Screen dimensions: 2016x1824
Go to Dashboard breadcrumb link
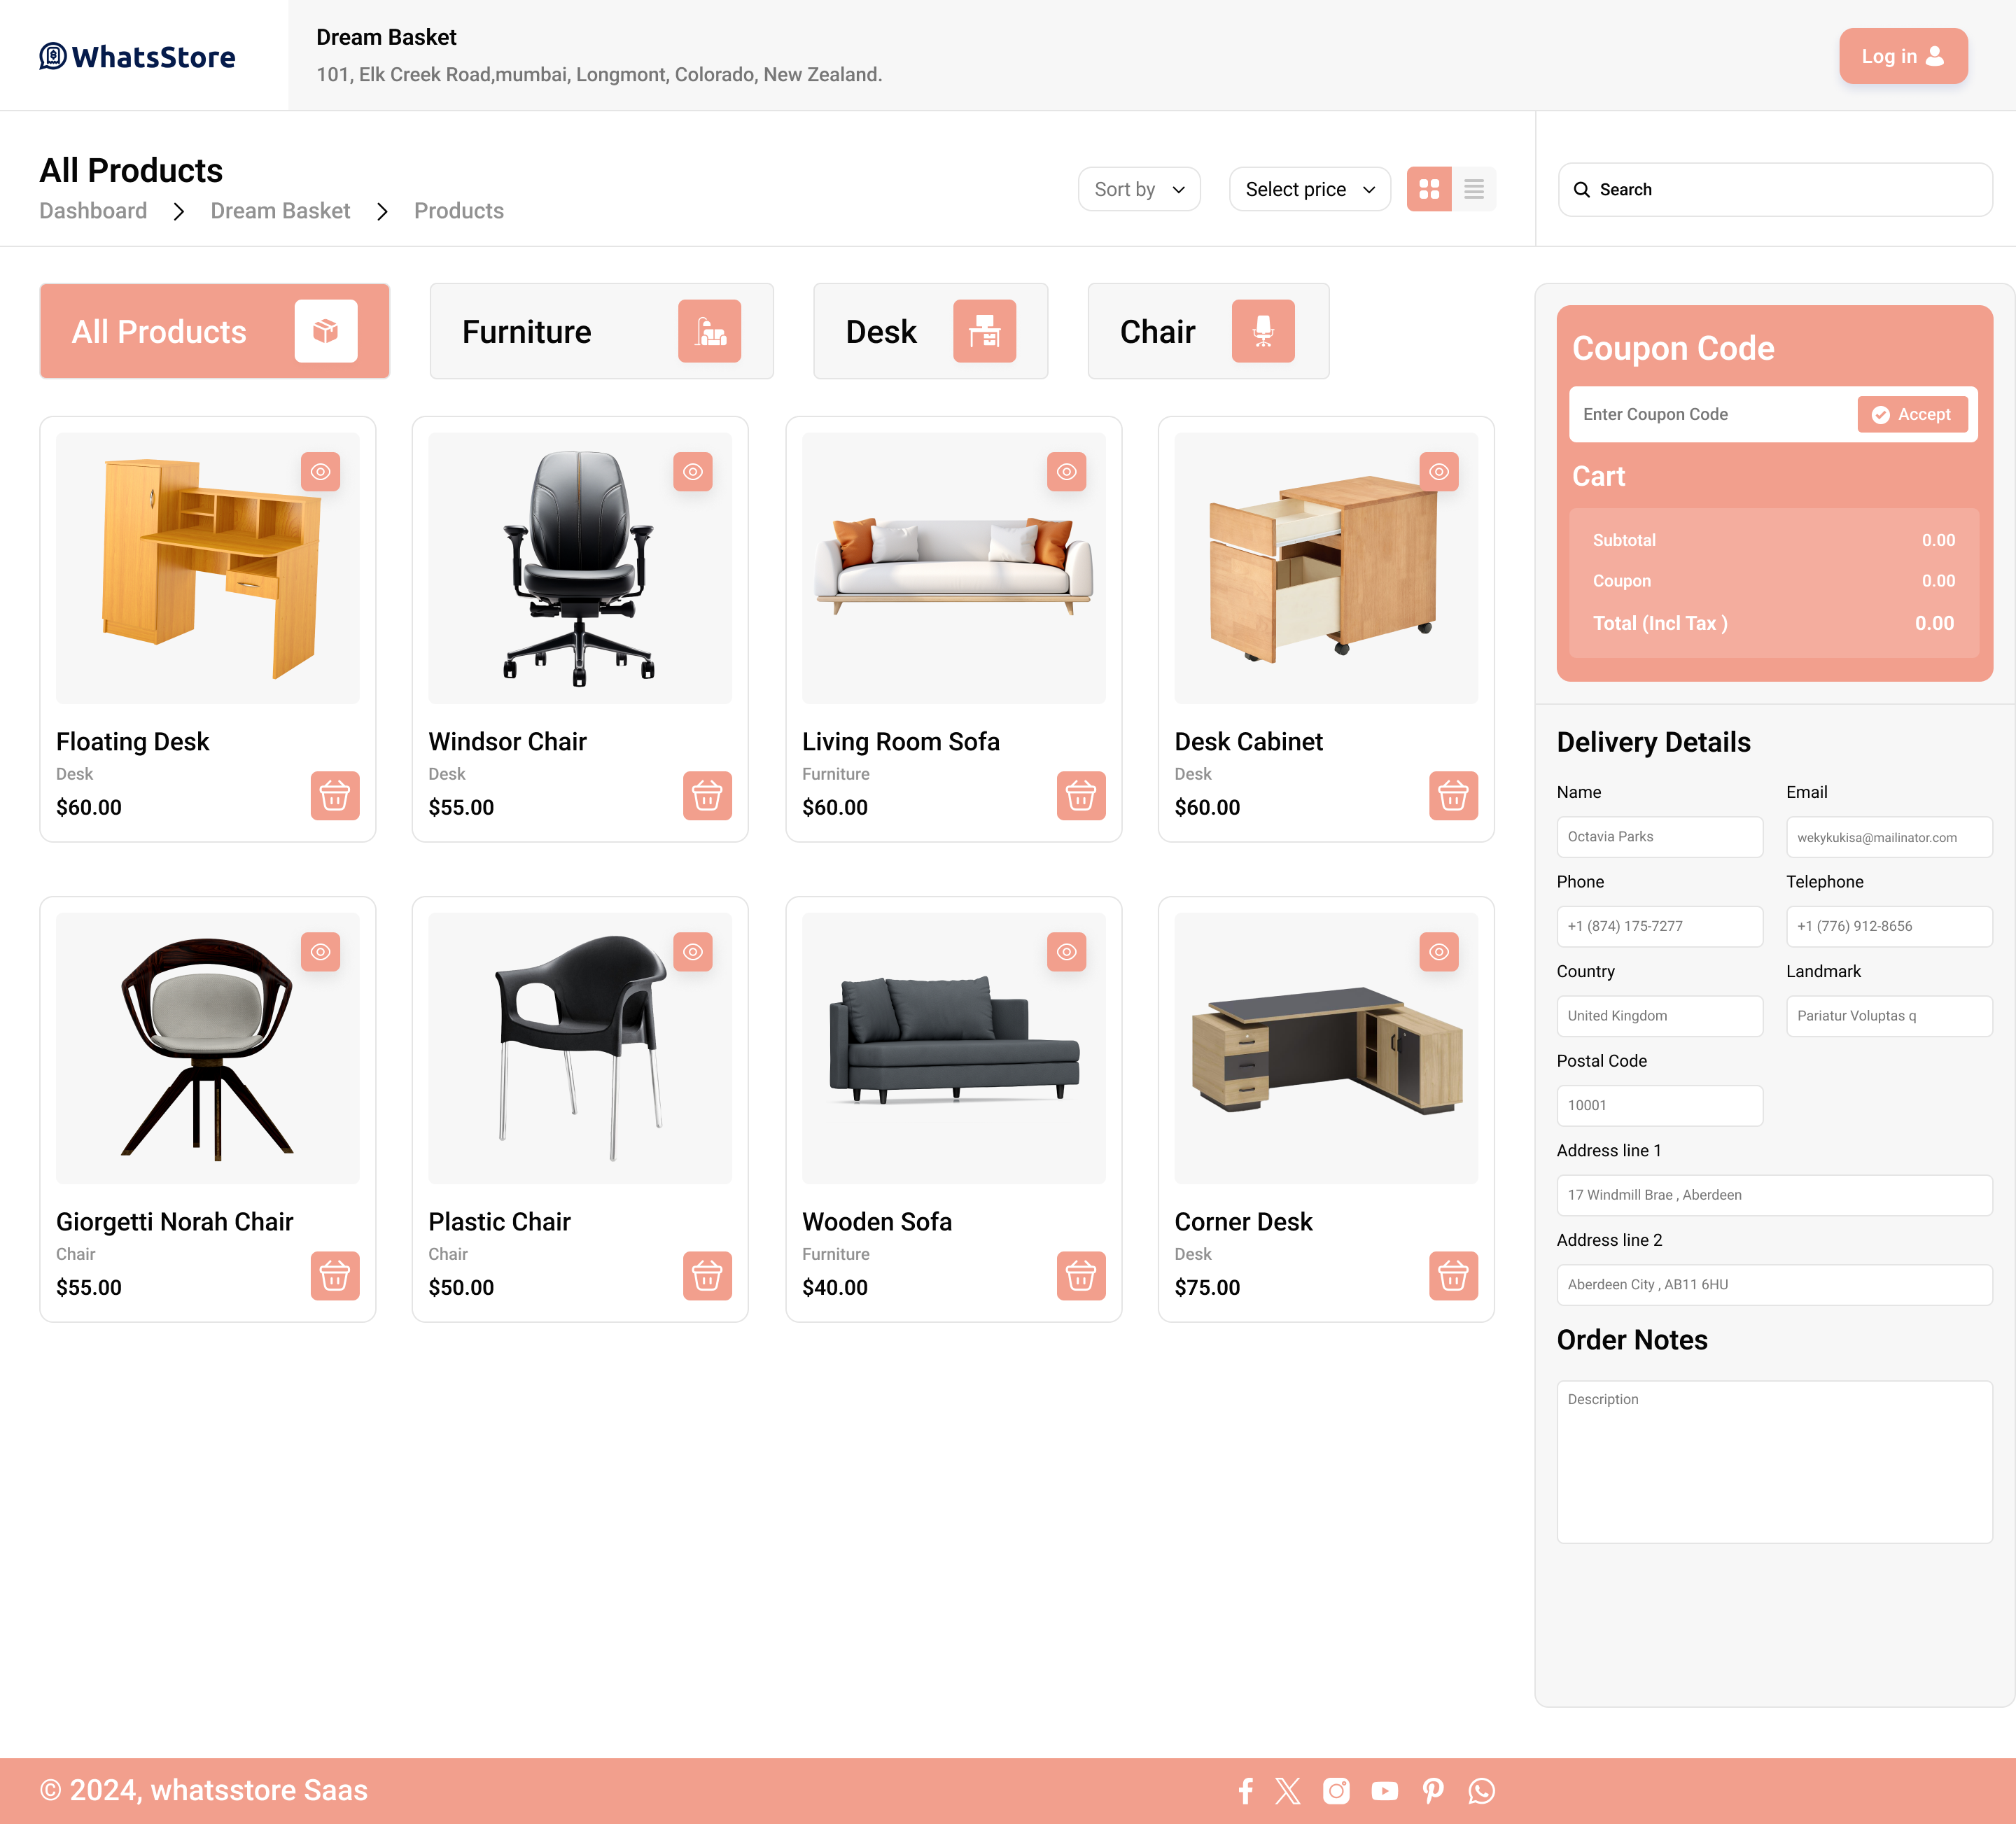(x=93, y=211)
